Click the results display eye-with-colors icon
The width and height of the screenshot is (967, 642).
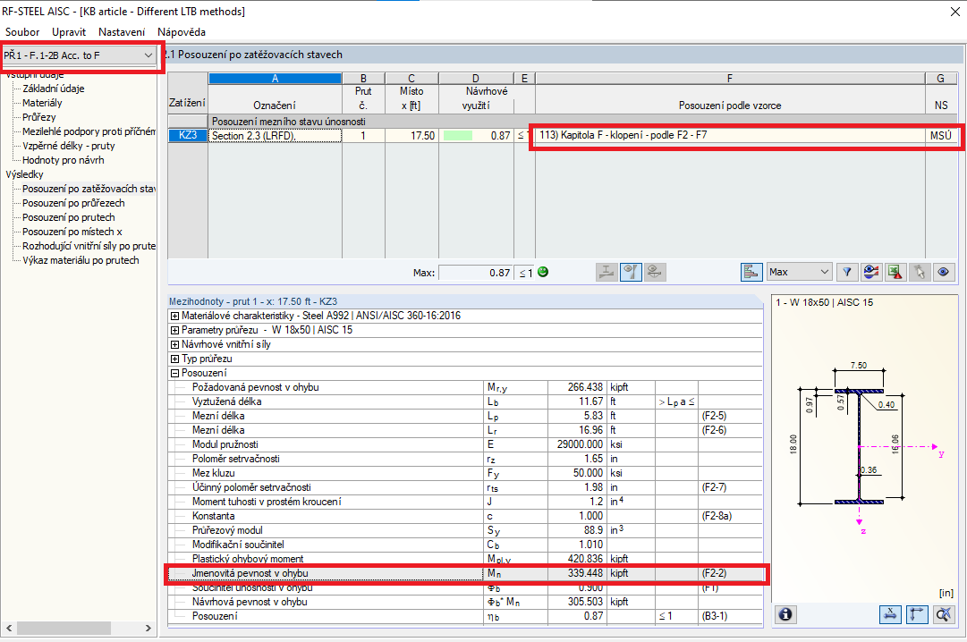(870, 272)
